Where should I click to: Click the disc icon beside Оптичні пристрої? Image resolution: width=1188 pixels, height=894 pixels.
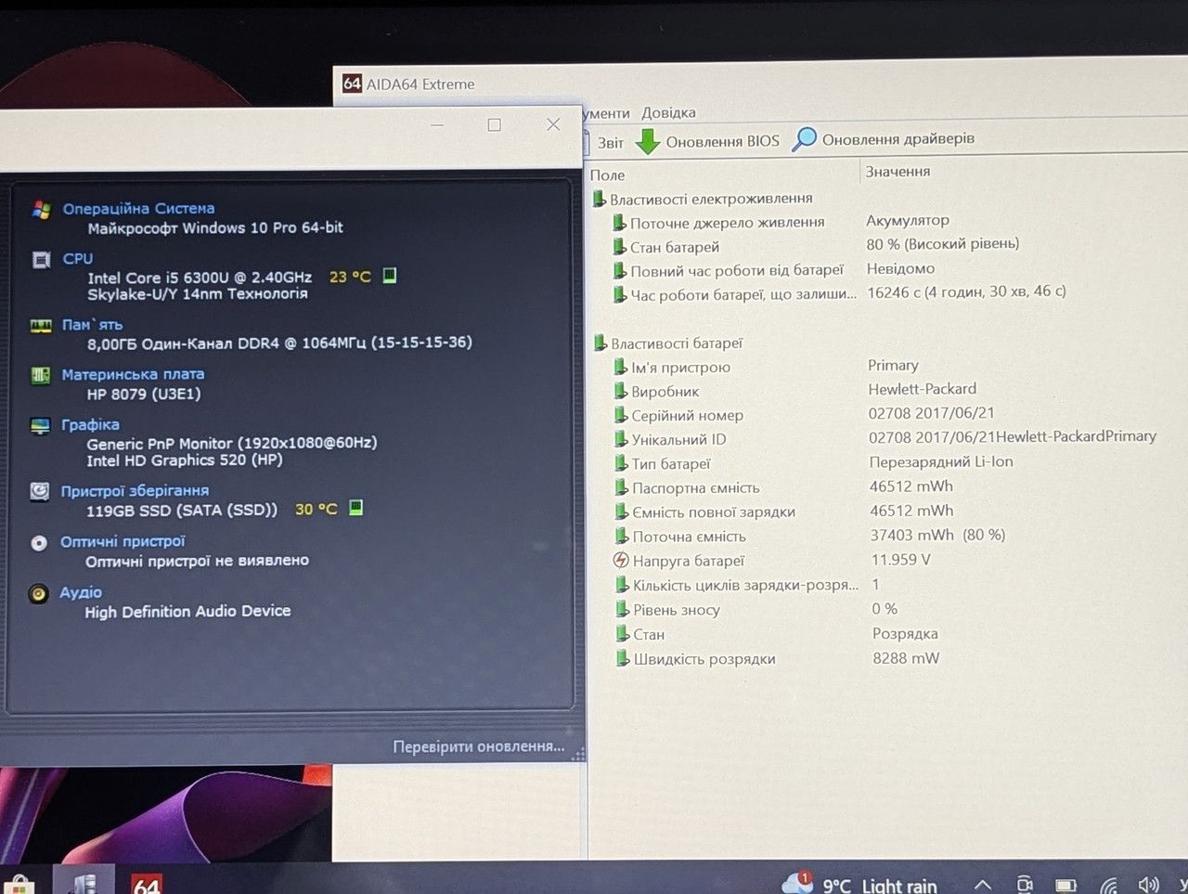click(x=39, y=543)
